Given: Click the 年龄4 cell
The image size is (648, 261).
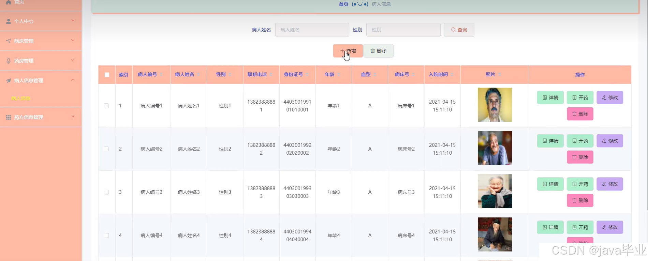Looking at the screenshot, I should click(334, 235).
